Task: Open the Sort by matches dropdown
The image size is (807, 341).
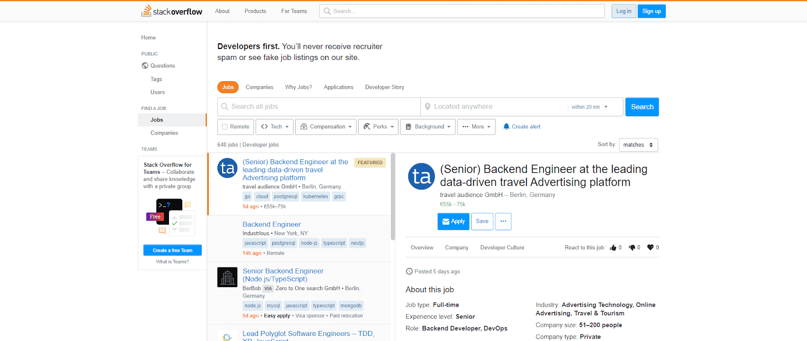Action: (x=639, y=145)
